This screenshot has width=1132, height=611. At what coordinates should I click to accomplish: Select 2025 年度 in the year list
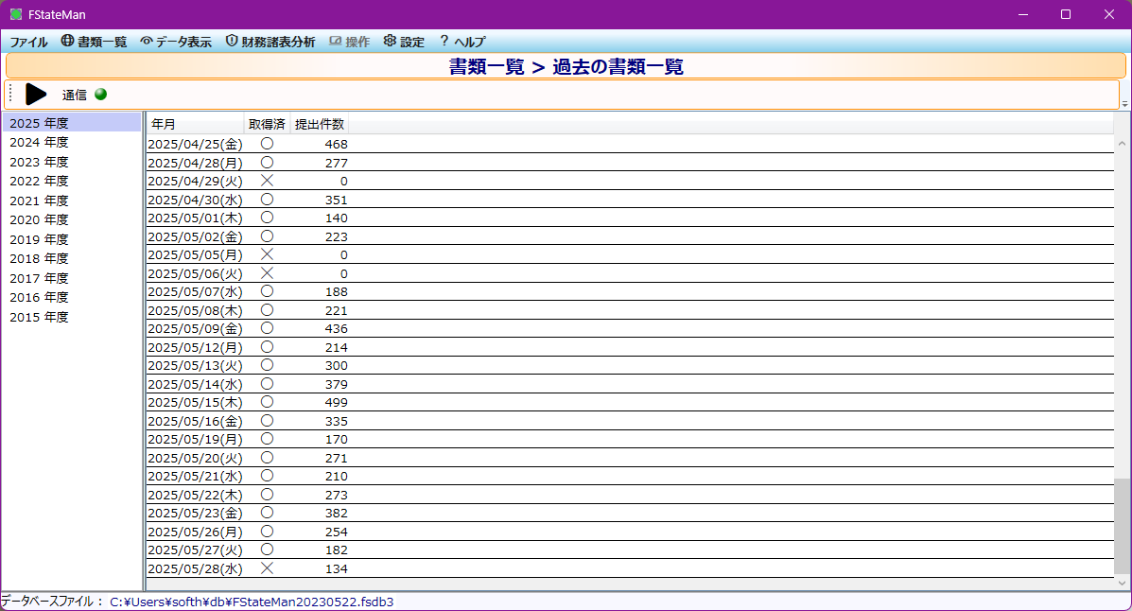72,123
